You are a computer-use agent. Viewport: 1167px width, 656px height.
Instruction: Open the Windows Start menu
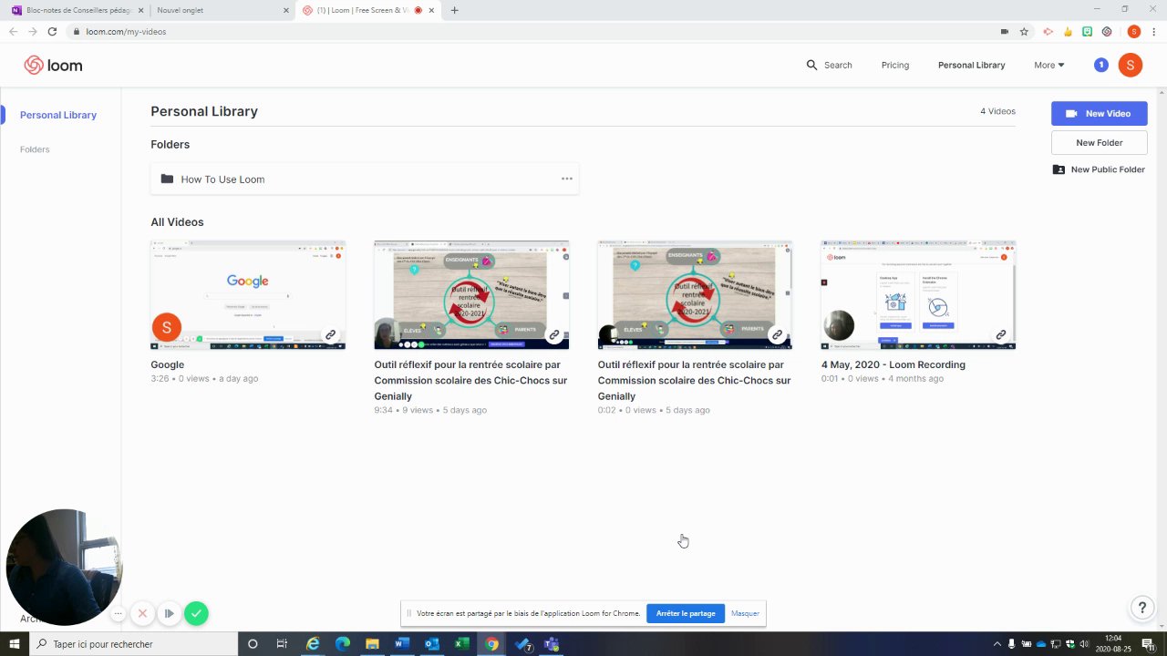14,644
